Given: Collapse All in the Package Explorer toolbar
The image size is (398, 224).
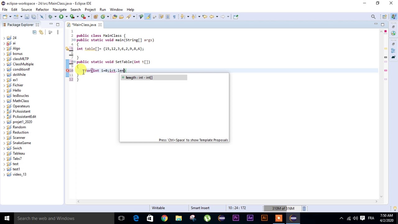Looking at the screenshot, I should click(x=35, y=32).
